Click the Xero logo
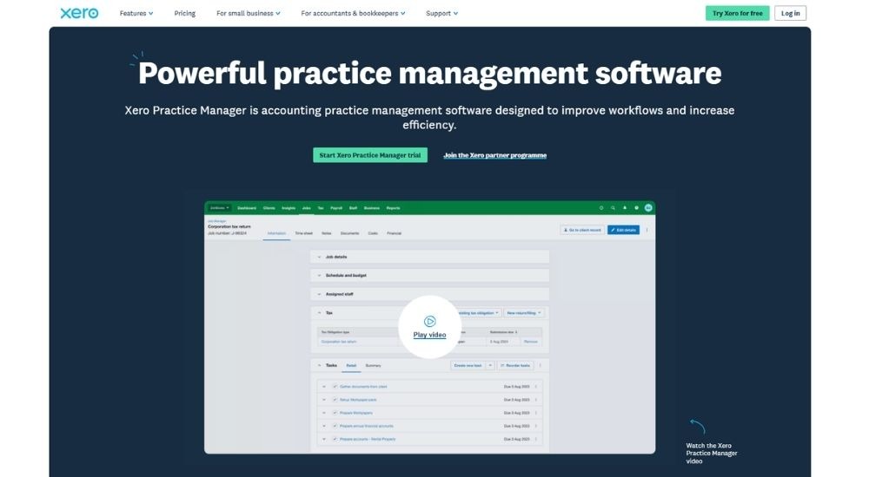 click(79, 13)
